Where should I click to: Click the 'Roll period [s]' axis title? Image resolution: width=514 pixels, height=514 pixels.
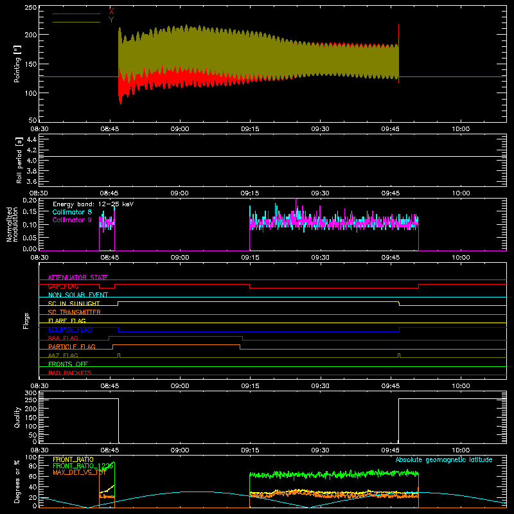[x=19, y=160]
